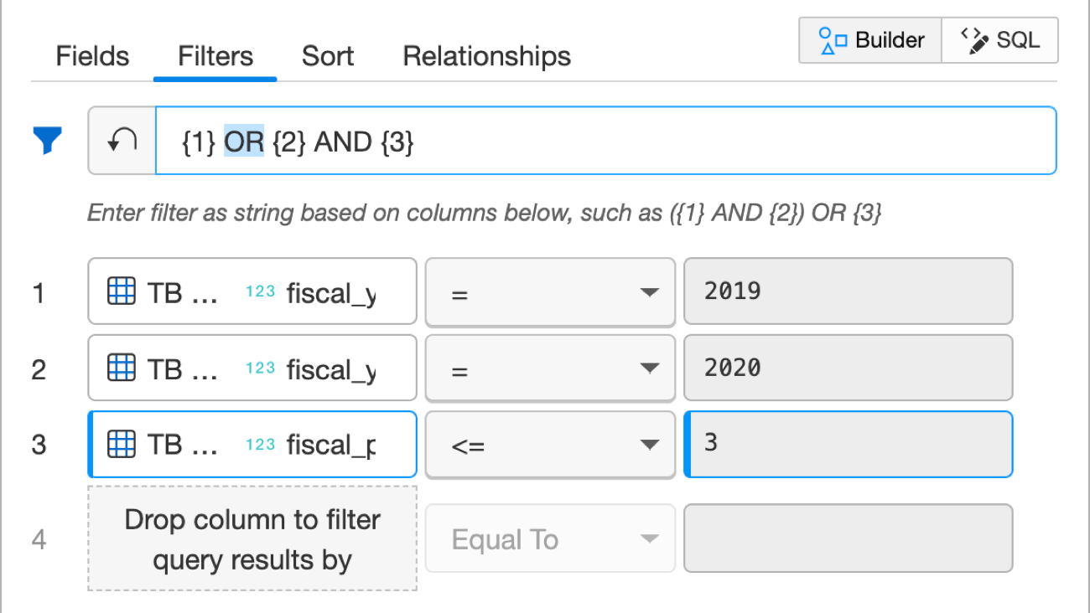Screen dimensions: 1090x613
Task: Click the Drop column to filter placeholder
Action: point(252,538)
